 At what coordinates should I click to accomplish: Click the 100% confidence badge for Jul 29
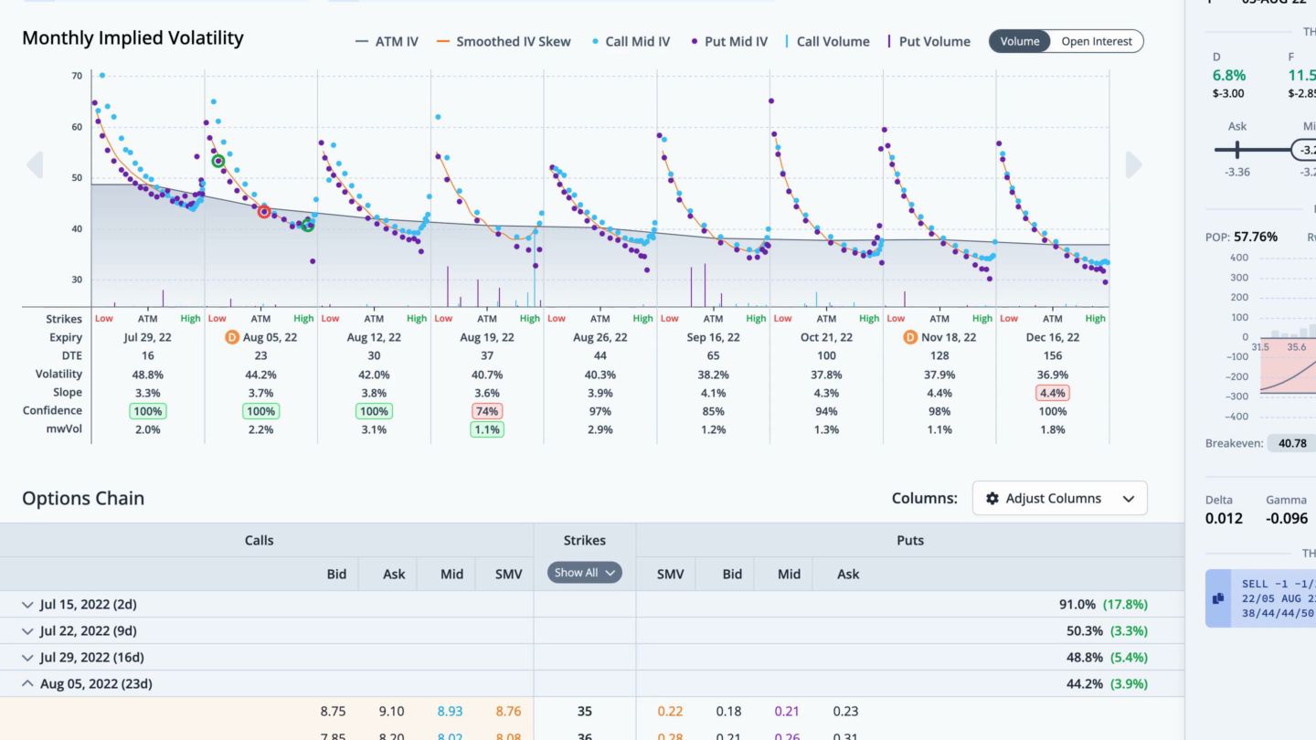pos(148,411)
